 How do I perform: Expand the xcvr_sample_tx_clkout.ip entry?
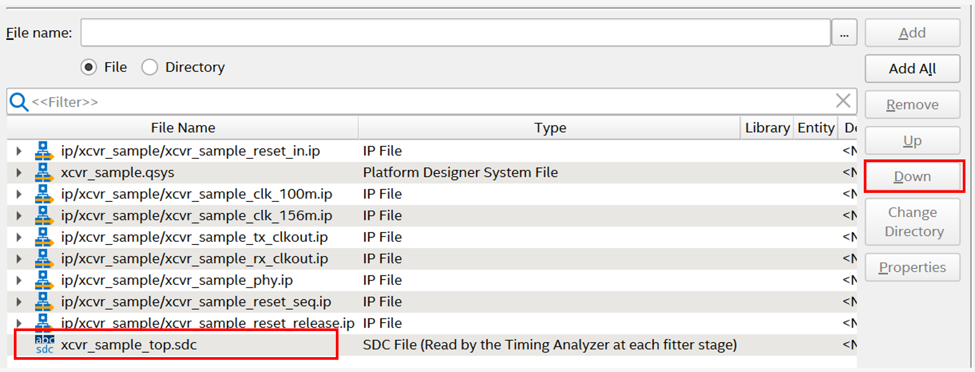click(19, 237)
